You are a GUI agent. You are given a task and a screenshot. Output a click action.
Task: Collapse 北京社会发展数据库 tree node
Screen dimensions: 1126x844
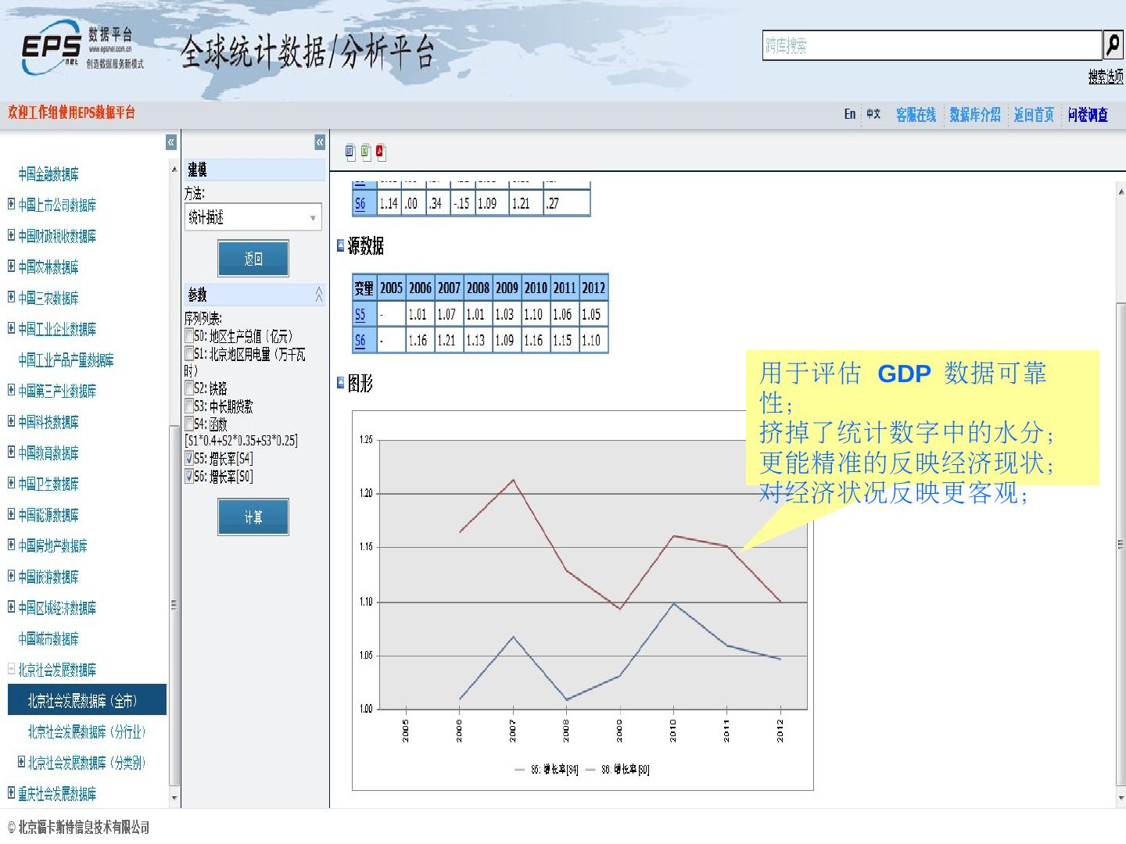pos(11,669)
